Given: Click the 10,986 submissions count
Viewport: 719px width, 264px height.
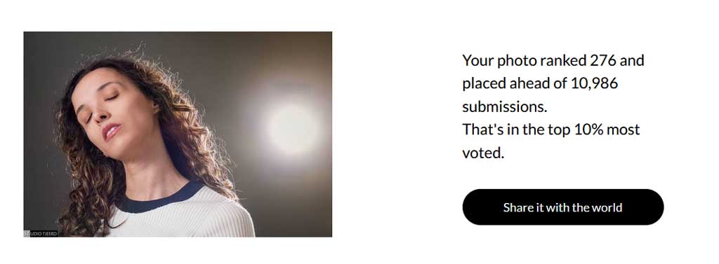Looking at the screenshot, I should pos(594,84).
